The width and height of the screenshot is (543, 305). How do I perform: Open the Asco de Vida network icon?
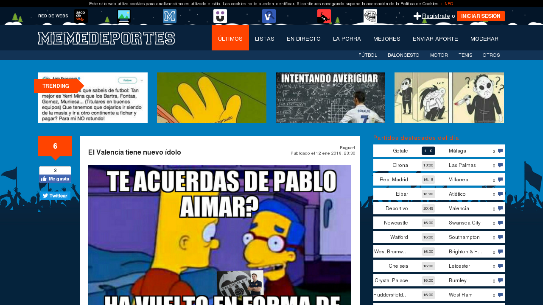[x=81, y=16]
